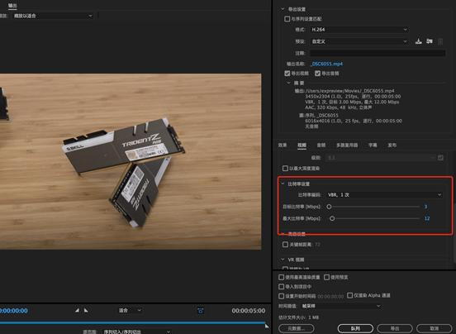The width and height of the screenshot is (456, 334).
Task: Click the delete preset trash icon
Action: (440, 41)
